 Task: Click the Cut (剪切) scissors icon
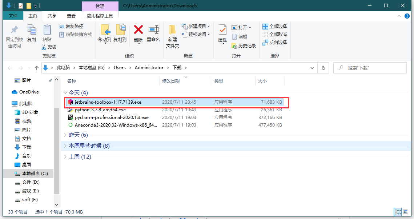click(44, 47)
